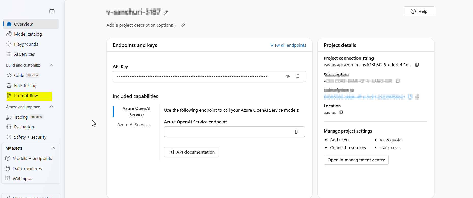The image size is (473, 198).
Task: Follow the View all endpoints link
Action: tap(288, 45)
